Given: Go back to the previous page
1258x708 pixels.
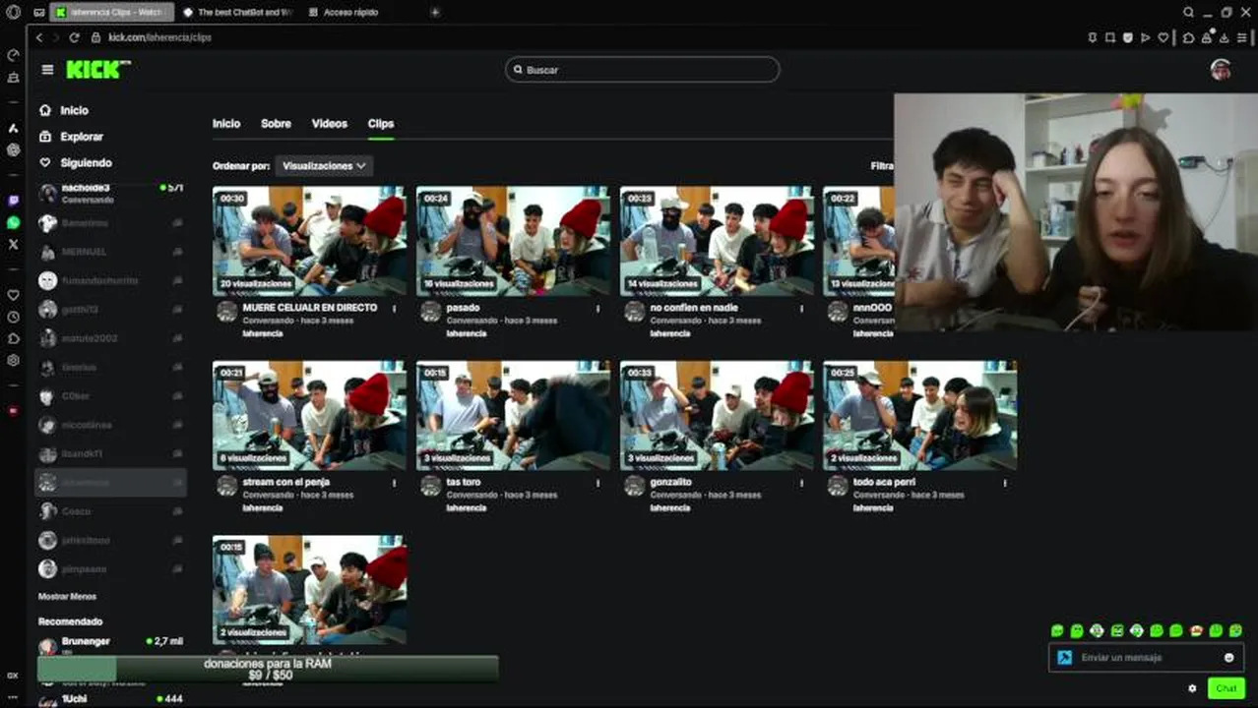Looking at the screenshot, I should tap(39, 37).
